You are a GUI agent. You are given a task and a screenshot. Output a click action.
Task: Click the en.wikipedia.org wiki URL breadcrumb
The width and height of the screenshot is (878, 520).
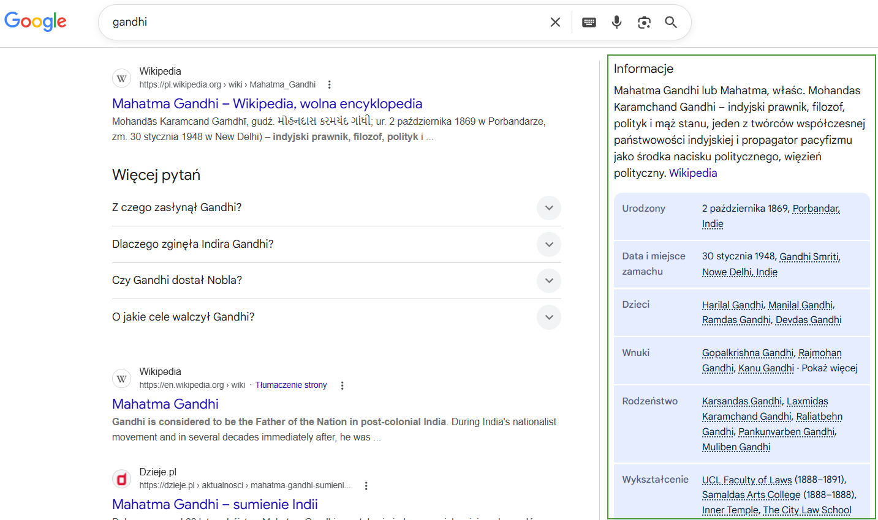point(192,385)
